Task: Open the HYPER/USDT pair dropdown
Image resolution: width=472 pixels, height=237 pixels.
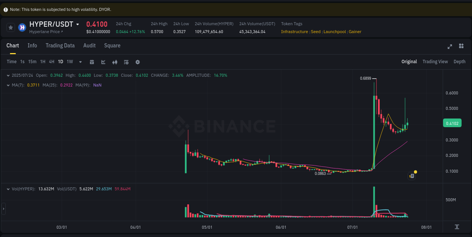Action: tap(78, 24)
